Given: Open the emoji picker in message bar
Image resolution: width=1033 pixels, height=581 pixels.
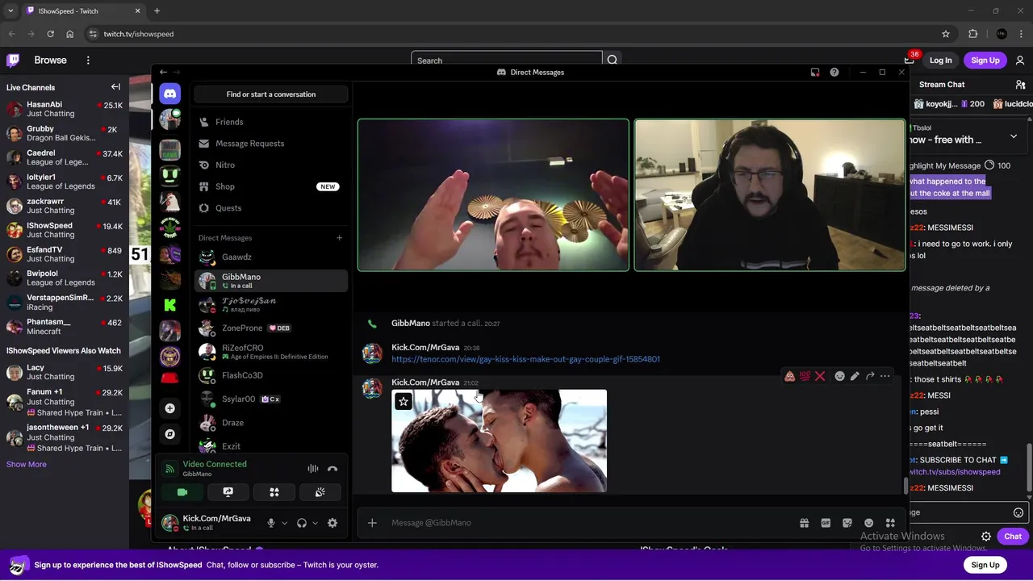Looking at the screenshot, I should pyautogui.click(x=868, y=523).
